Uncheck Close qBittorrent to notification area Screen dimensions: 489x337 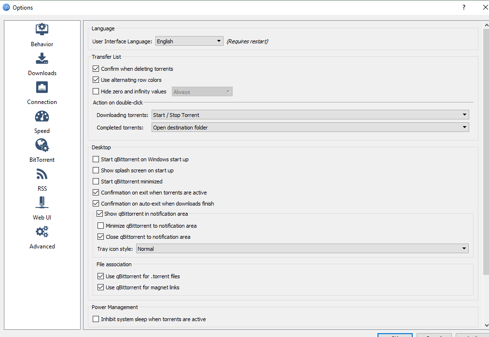[x=101, y=236]
